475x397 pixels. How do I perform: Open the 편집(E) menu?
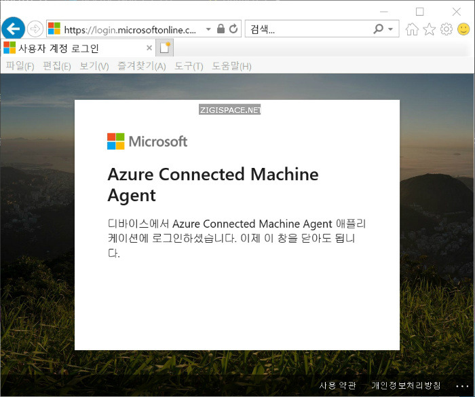(56, 66)
